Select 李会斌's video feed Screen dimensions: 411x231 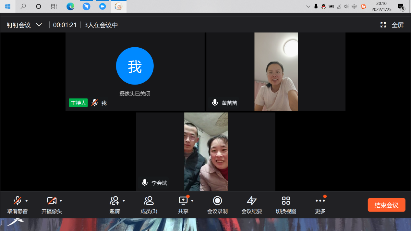coord(206,152)
